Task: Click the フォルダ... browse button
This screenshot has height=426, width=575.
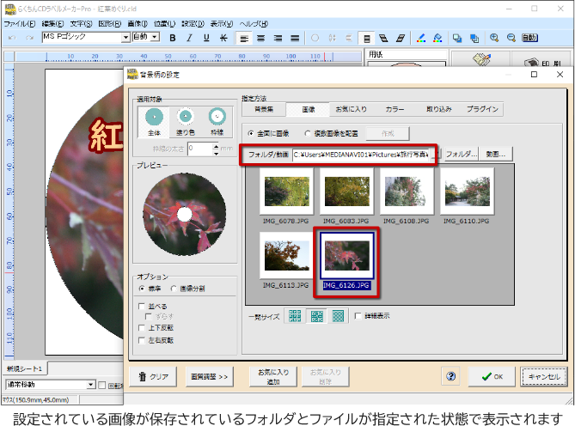Action: click(x=461, y=155)
